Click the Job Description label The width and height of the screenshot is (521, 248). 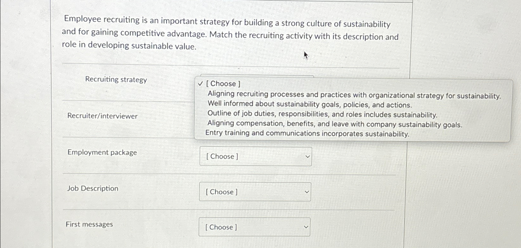(x=93, y=188)
